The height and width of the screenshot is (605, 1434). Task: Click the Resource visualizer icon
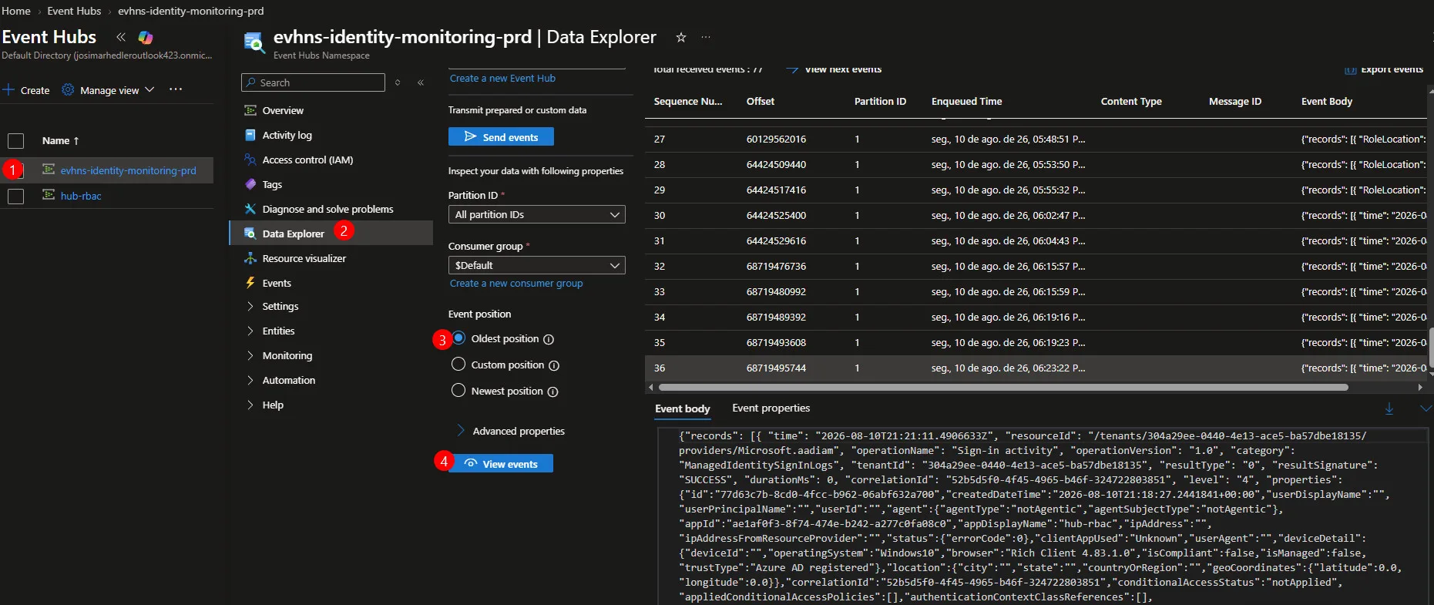tap(250, 258)
